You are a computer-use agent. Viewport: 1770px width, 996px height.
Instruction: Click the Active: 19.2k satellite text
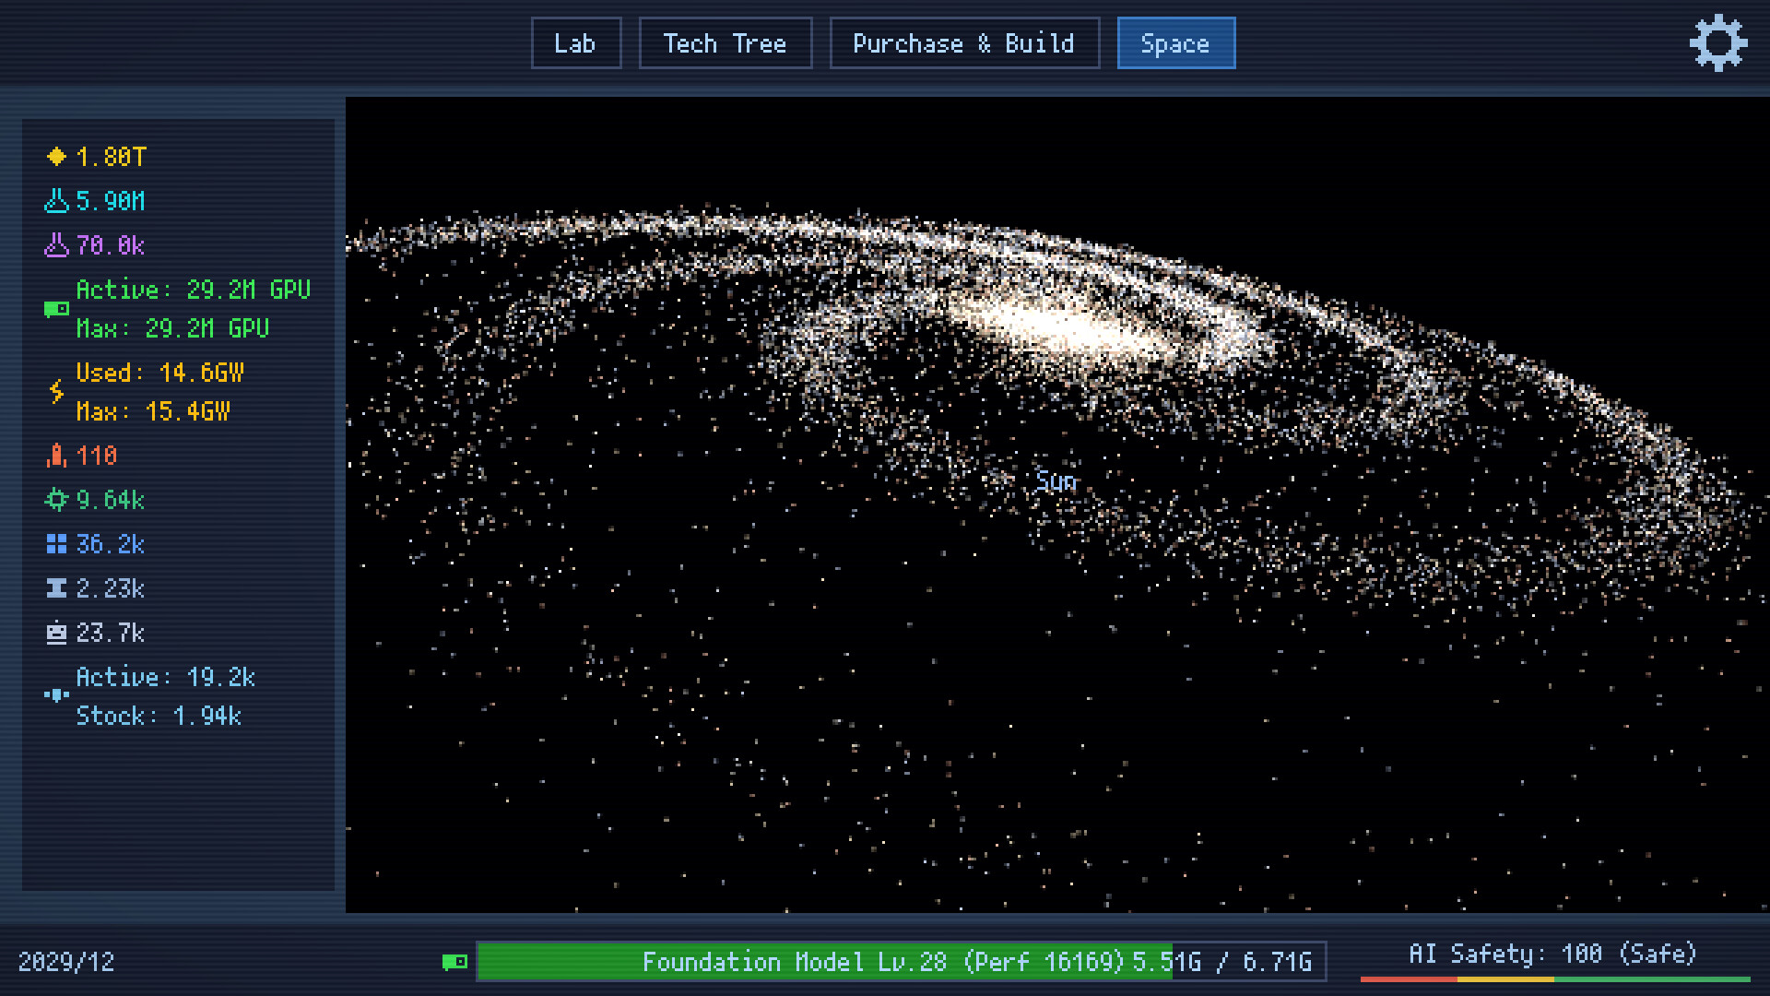tap(166, 677)
